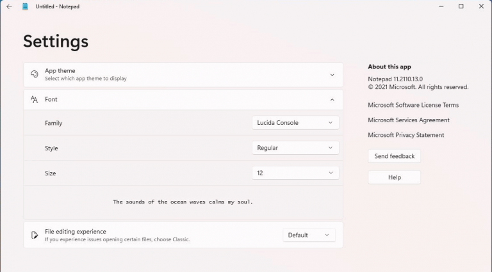
Task: Click the File editing experience icon
Action: 35,235
